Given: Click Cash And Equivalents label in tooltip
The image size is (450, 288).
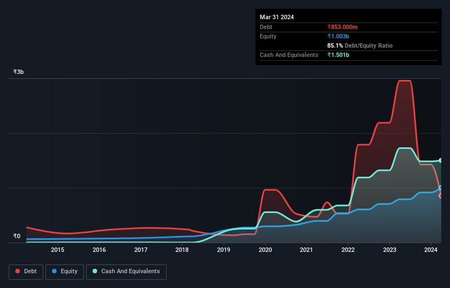Looking at the screenshot, I should click(x=289, y=55).
